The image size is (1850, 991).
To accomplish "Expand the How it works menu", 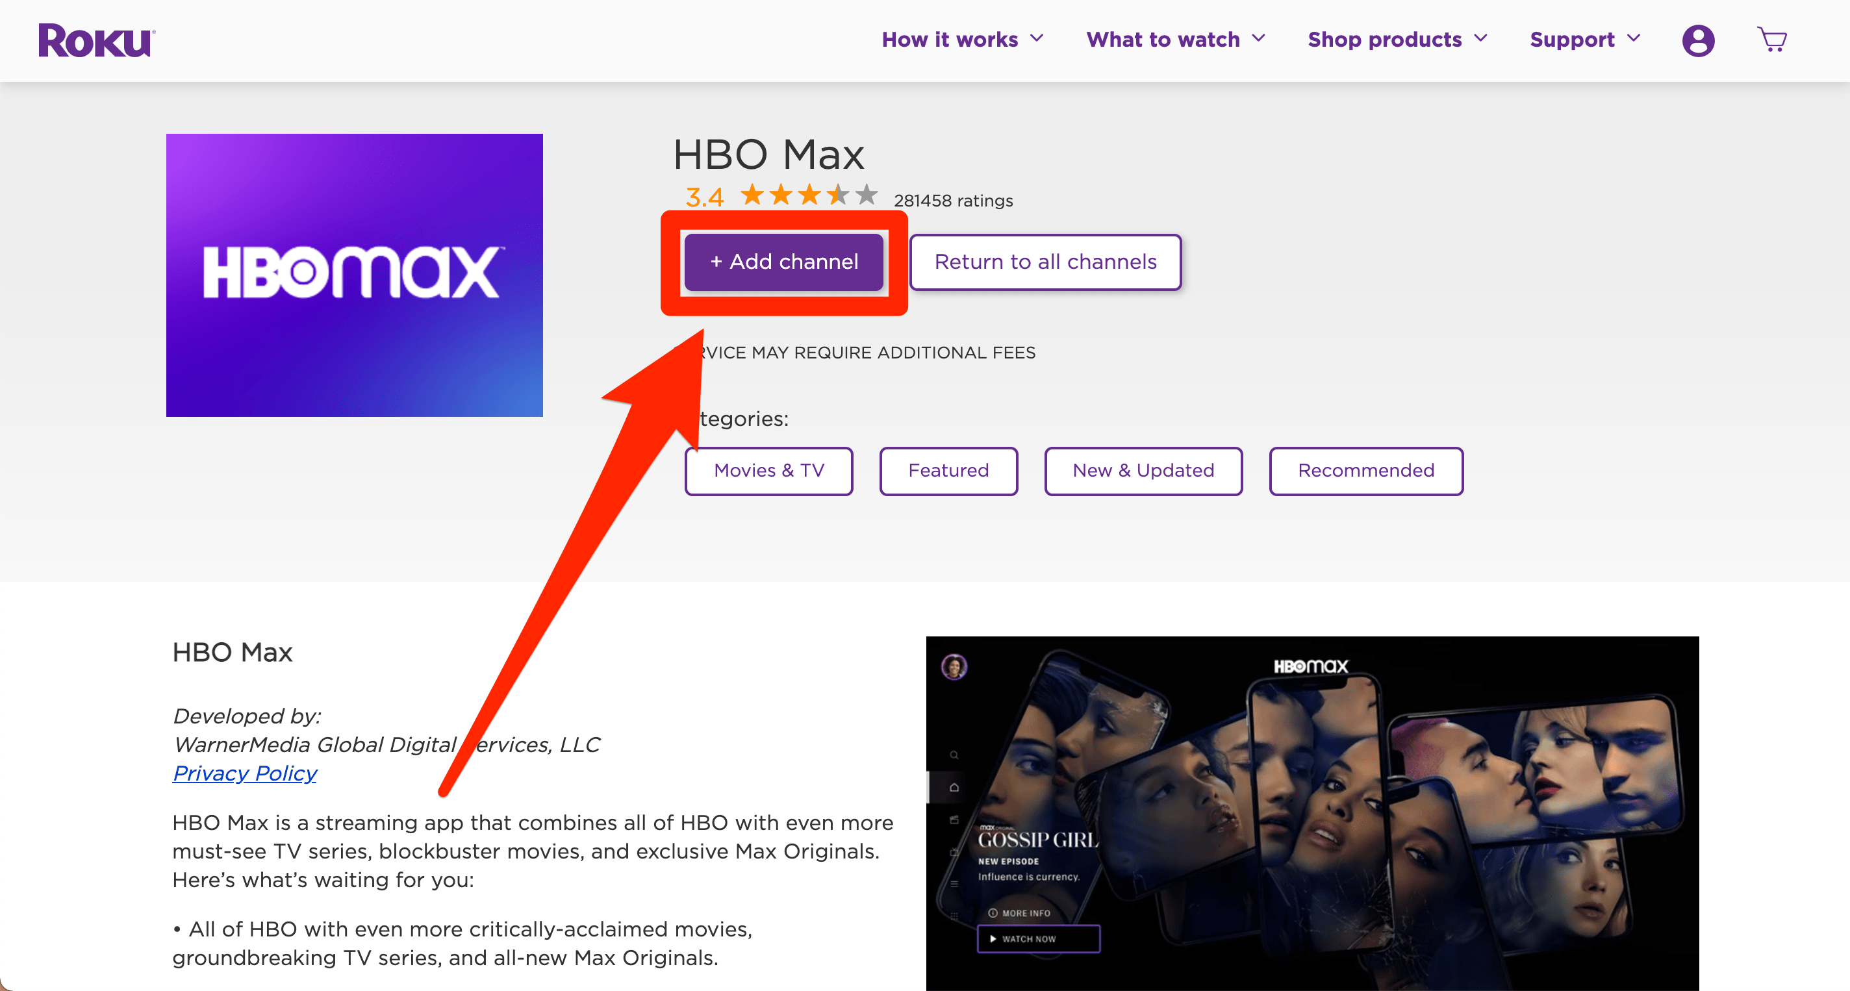I will (x=962, y=40).
